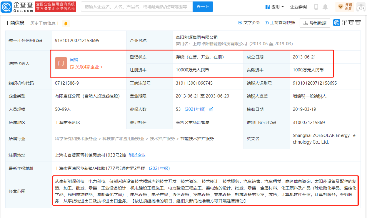This screenshot has height=218, width=367.
Task: Select the approval date 2019-03-19
Action: tap(304, 109)
